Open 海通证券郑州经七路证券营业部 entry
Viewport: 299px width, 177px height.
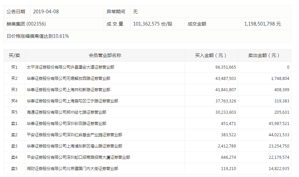pyautogui.click(x=66, y=112)
